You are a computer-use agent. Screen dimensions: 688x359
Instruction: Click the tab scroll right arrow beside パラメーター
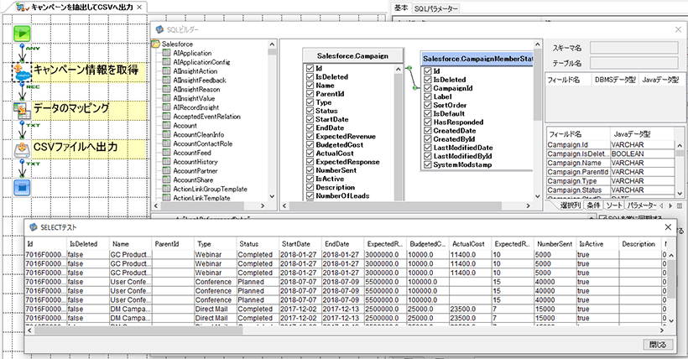[670, 206]
